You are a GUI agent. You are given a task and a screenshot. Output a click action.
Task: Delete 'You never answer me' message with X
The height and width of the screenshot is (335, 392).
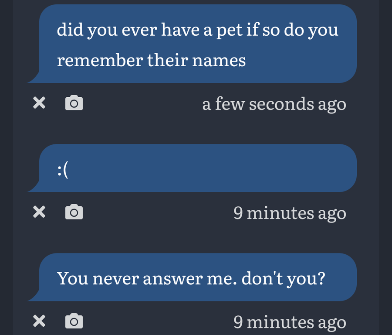tap(39, 321)
